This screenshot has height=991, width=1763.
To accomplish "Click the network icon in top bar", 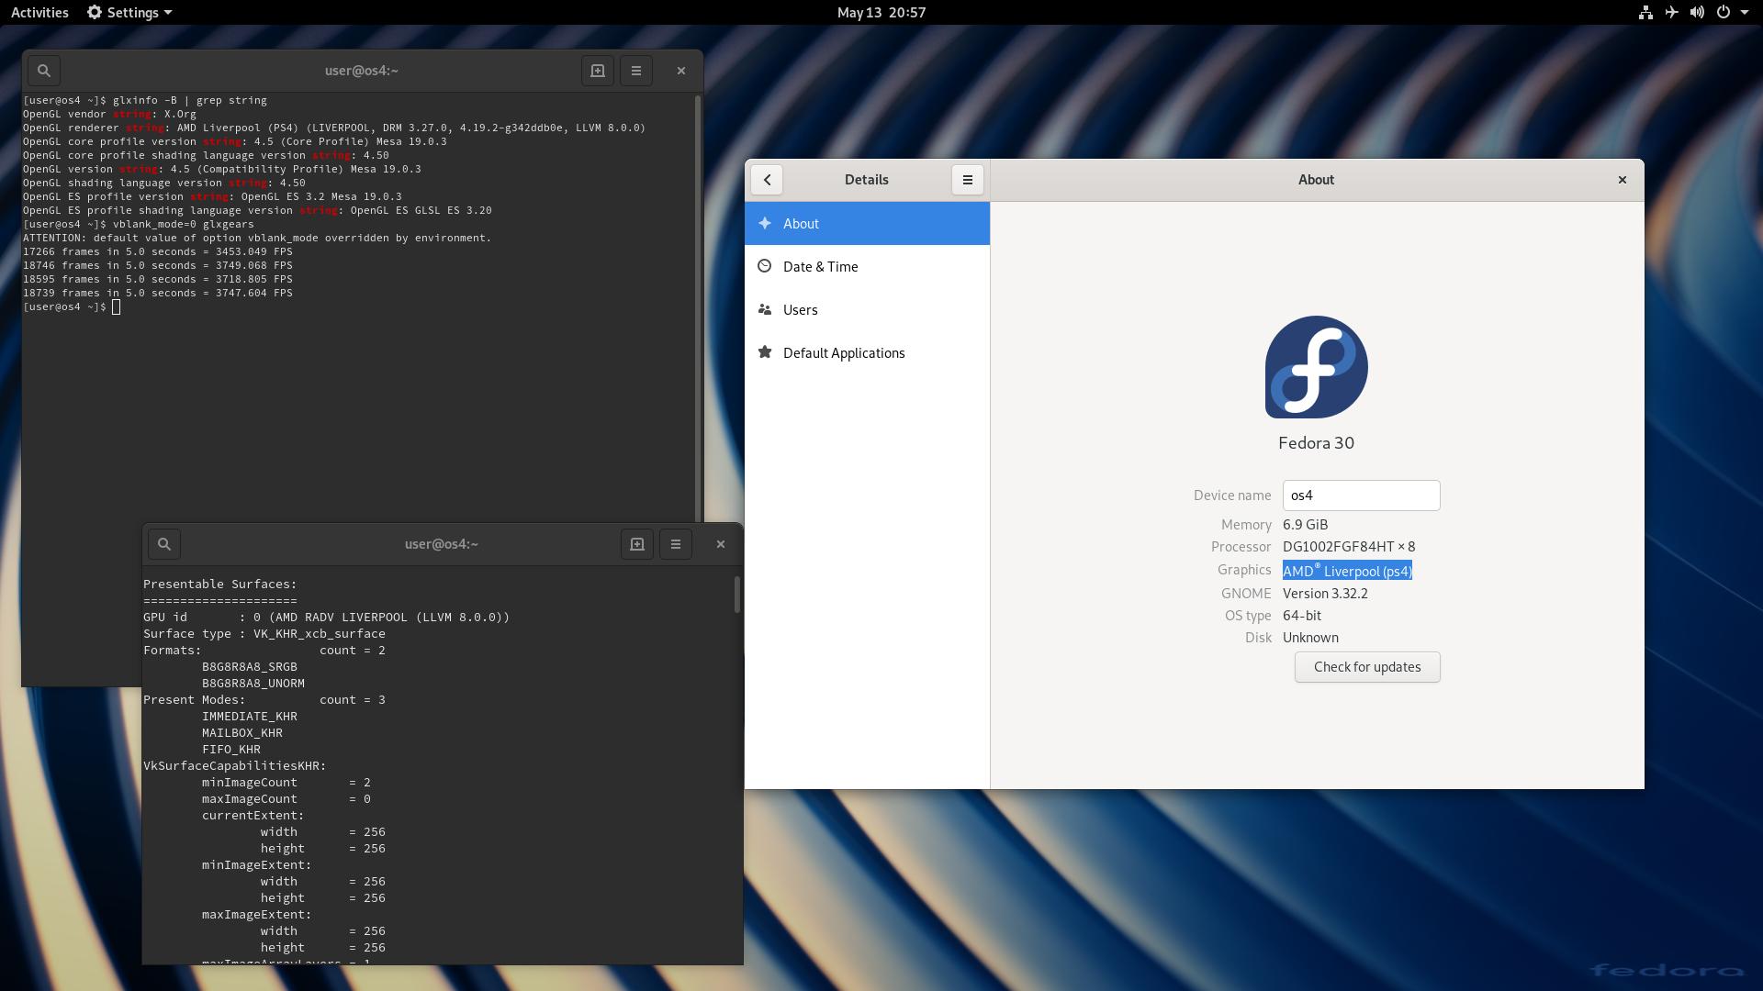I will pos(1645,13).
